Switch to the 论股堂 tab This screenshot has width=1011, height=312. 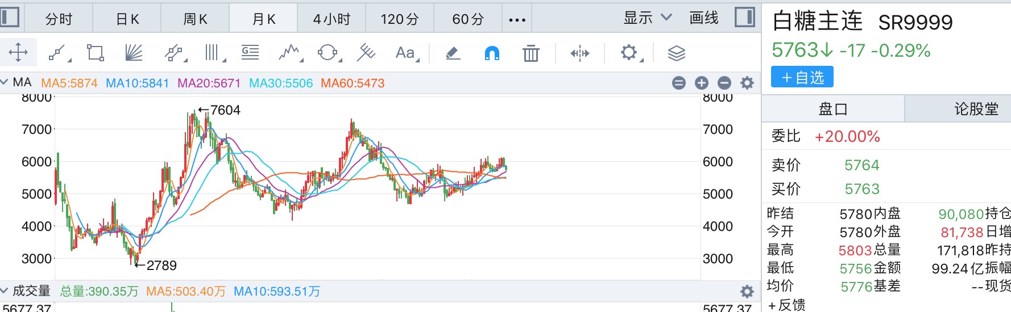click(976, 109)
